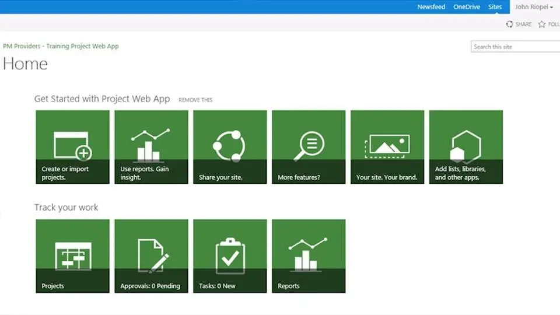Click the Follow star icon
This screenshot has height=315, width=560.
[542, 24]
